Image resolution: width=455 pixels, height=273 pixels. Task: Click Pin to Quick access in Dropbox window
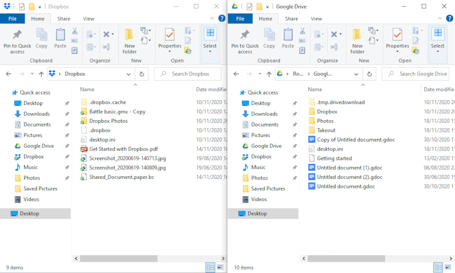(x=17, y=41)
